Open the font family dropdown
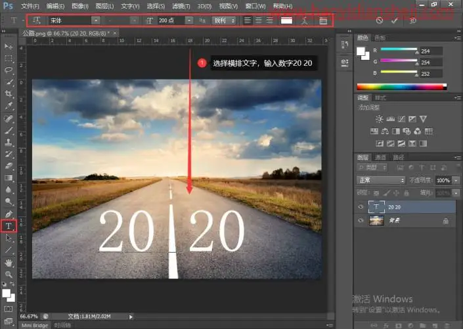Screen dimensions: 463x329 96,20
